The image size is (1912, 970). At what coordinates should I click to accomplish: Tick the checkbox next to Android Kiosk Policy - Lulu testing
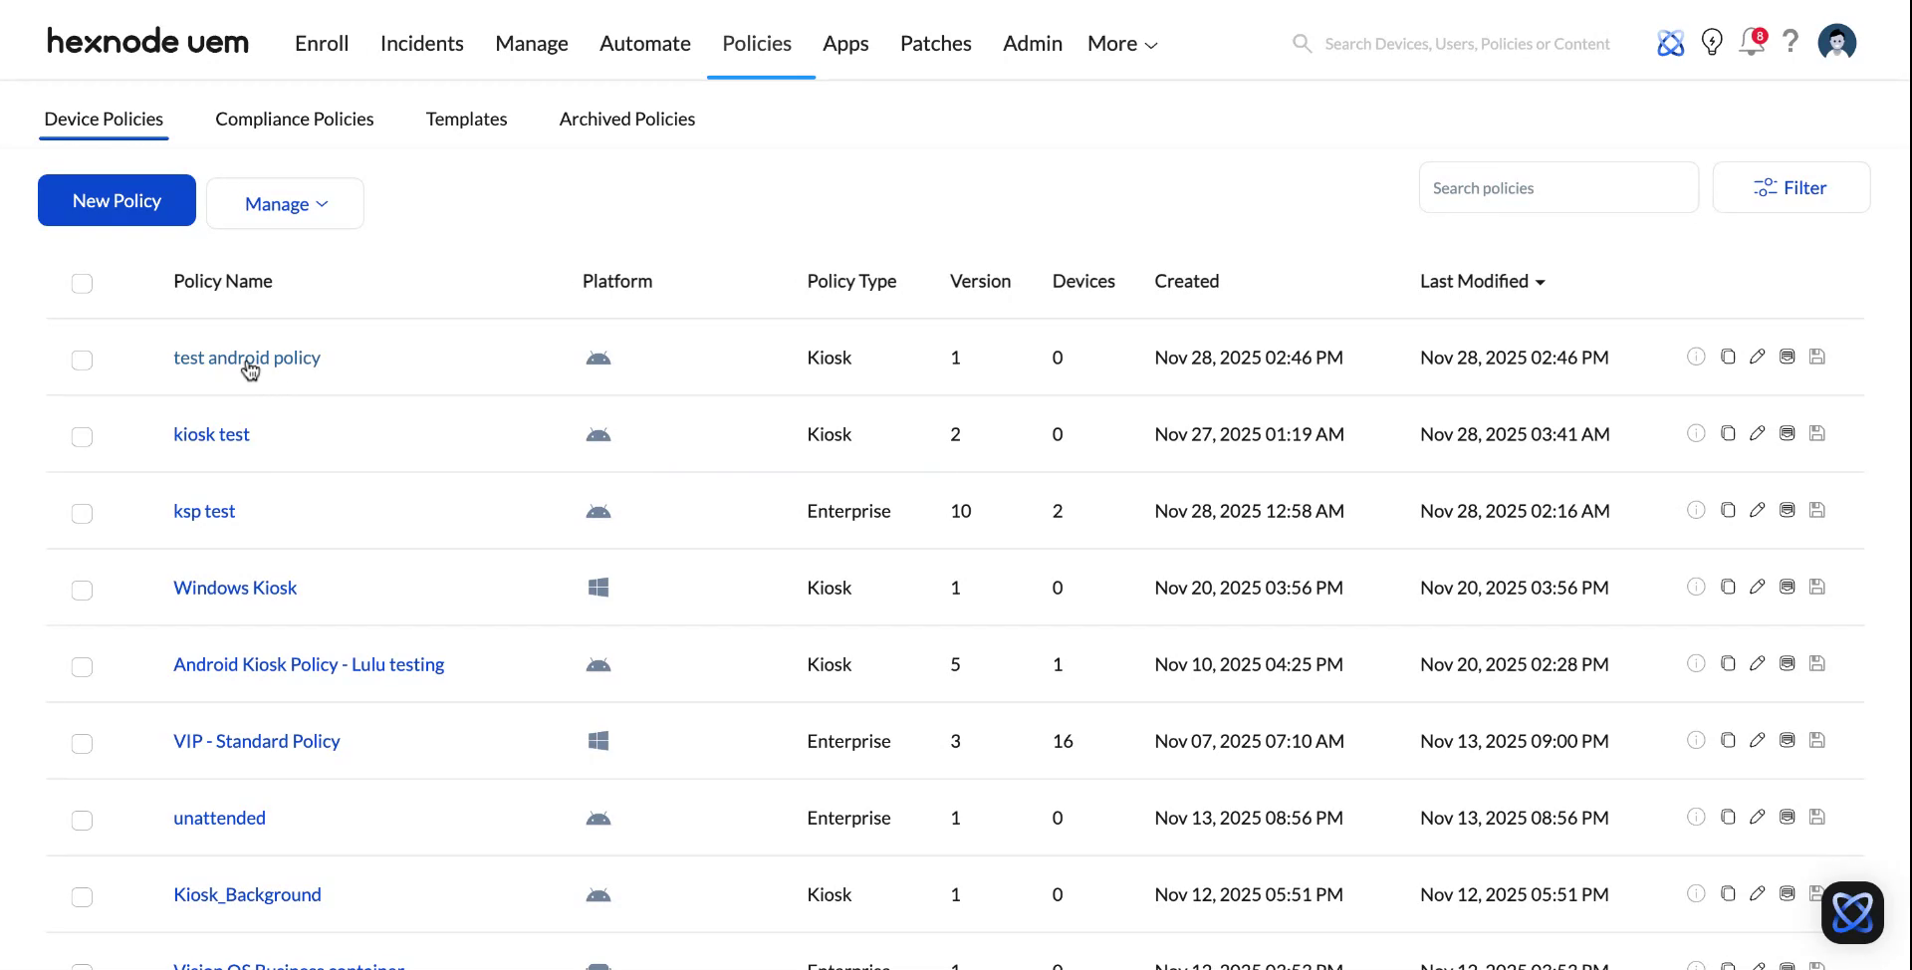(83, 667)
